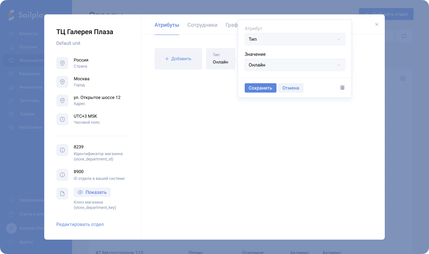Delete attribute using the trash icon
429x254 pixels.
coord(342,88)
